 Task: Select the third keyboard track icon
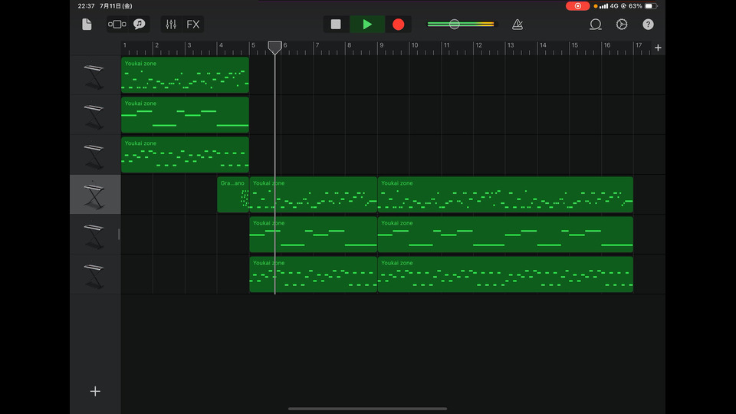94,156
